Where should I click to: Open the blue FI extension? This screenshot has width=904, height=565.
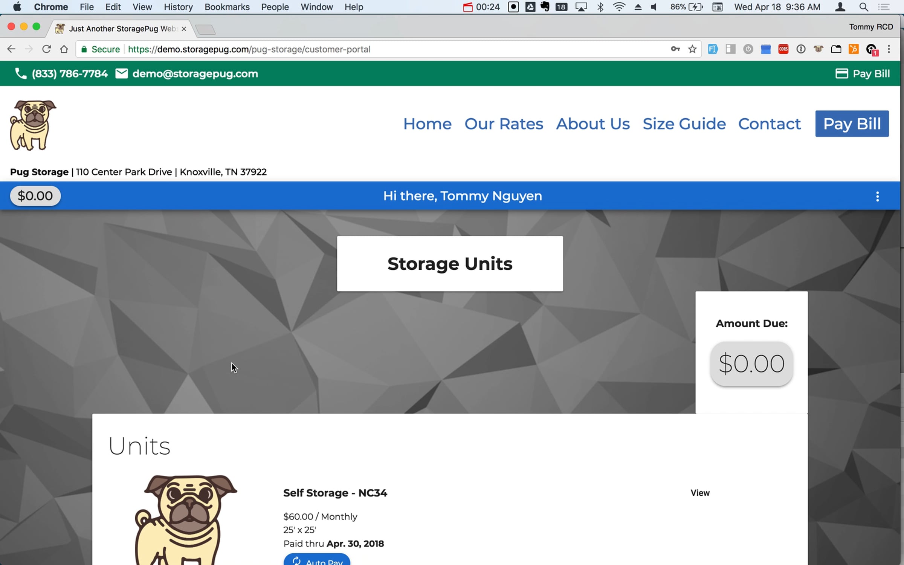(x=713, y=49)
